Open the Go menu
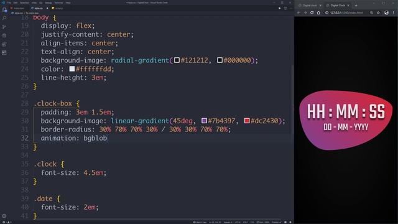The width and height of the screenshot is (398, 224). (x=41, y=2)
